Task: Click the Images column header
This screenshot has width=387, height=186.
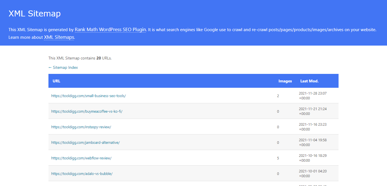Action: pyautogui.click(x=285, y=81)
